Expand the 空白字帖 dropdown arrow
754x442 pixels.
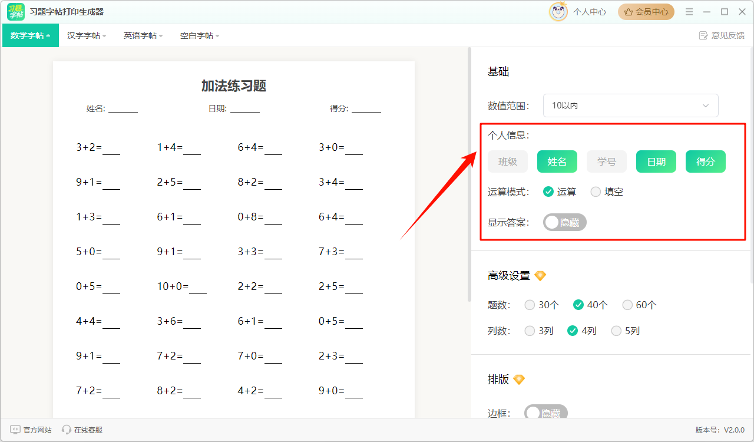click(217, 36)
